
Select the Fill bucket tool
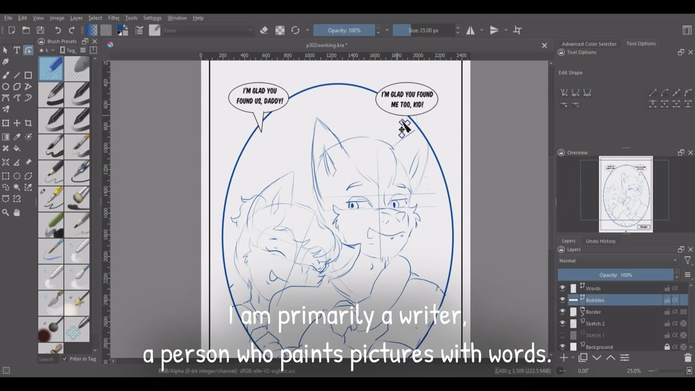coord(17,148)
